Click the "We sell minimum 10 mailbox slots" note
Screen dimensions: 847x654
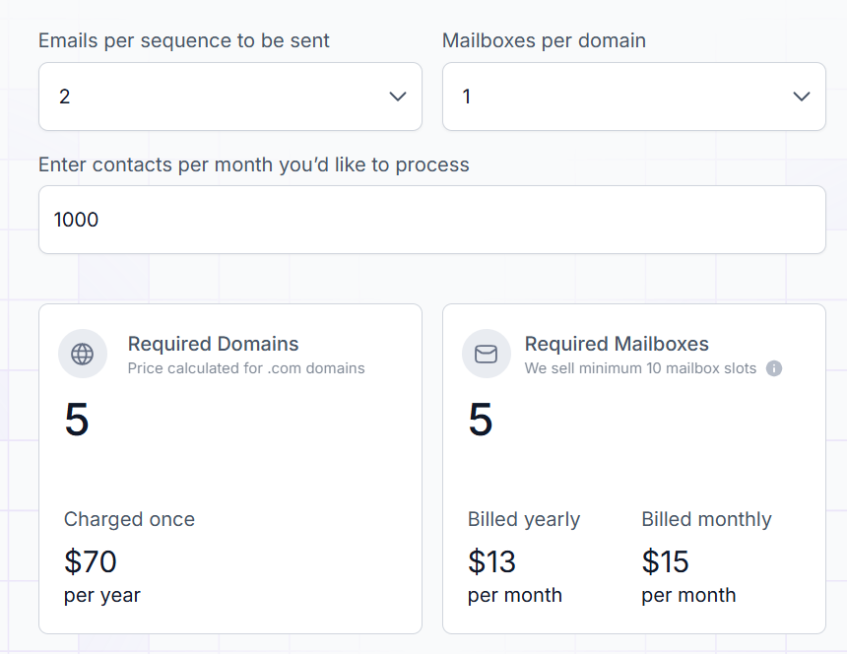(640, 368)
